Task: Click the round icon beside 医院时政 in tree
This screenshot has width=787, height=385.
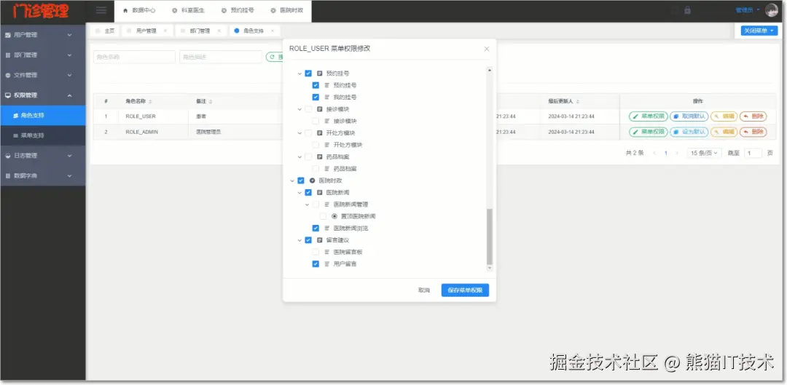Action: coord(312,180)
